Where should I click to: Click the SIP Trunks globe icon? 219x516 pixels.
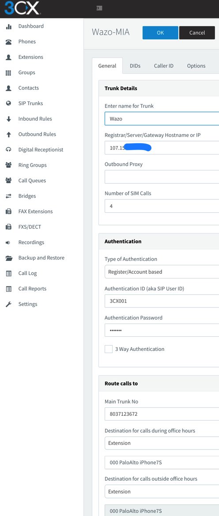(x=9, y=103)
